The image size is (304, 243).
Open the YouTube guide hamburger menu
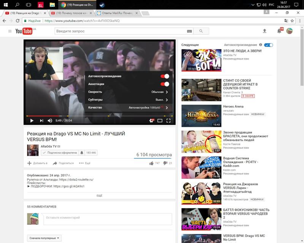tap(10, 31)
